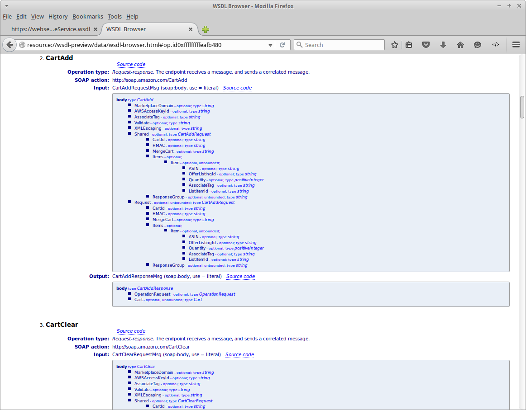Click the search magnifier icon

(300, 45)
